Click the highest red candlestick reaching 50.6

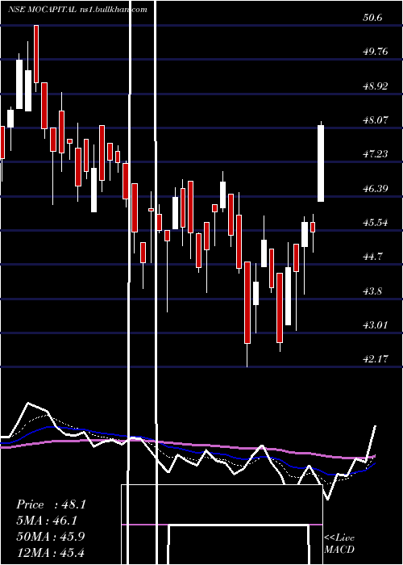pos(36,54)
